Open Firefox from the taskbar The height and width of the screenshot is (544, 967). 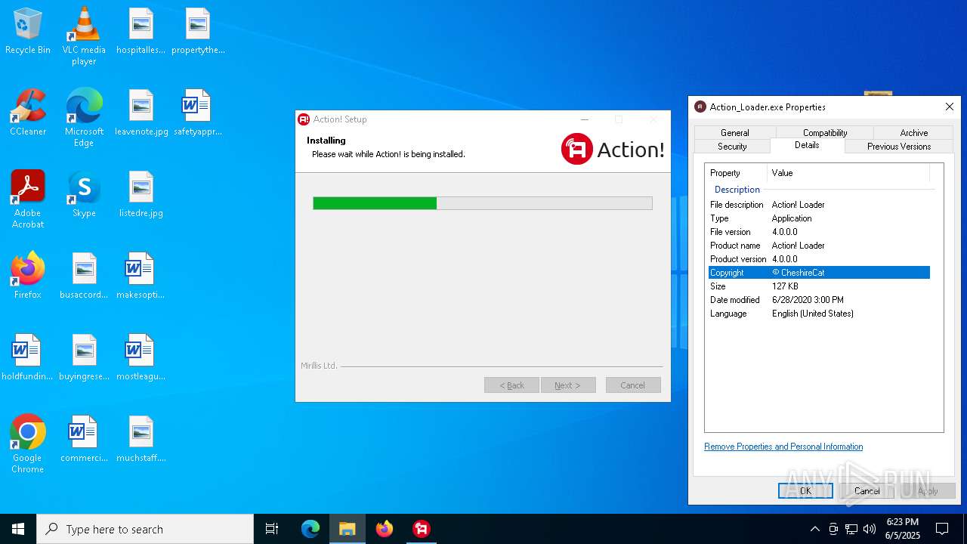pyautogui.click(x=385, y=529)
